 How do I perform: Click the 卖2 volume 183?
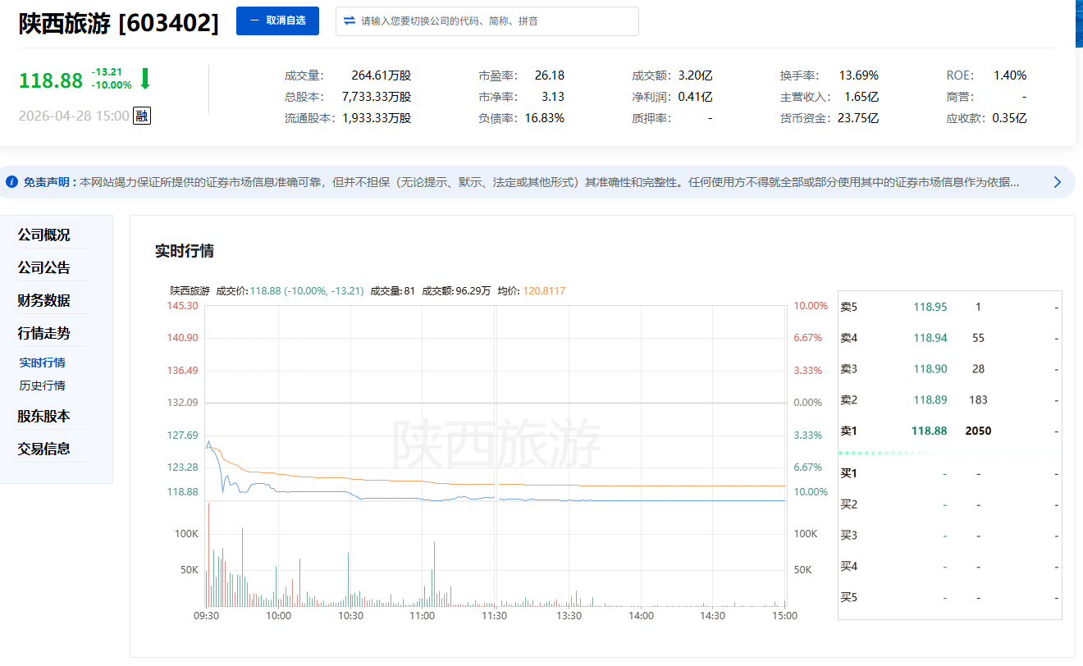[x=978, y=400]
